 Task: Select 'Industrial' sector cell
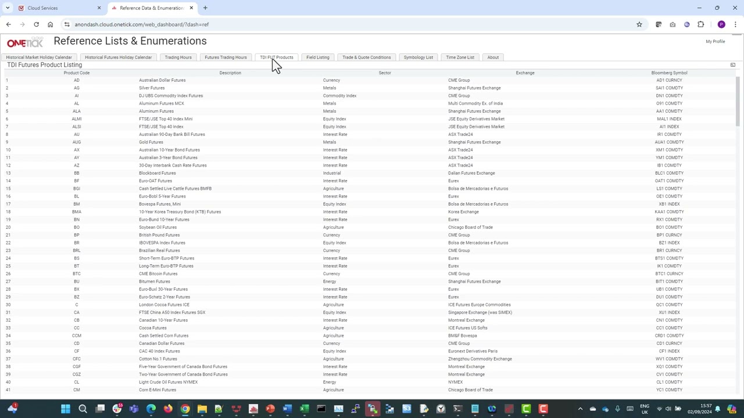[332, 173]
